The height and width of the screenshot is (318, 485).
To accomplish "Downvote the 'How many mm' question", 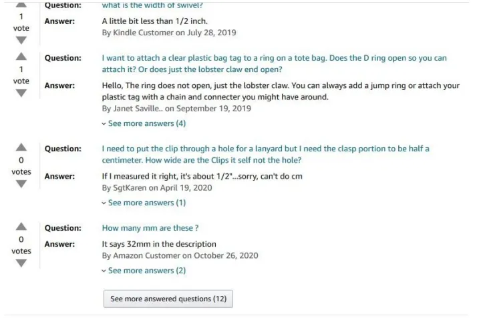I will [x=21, y=263].
